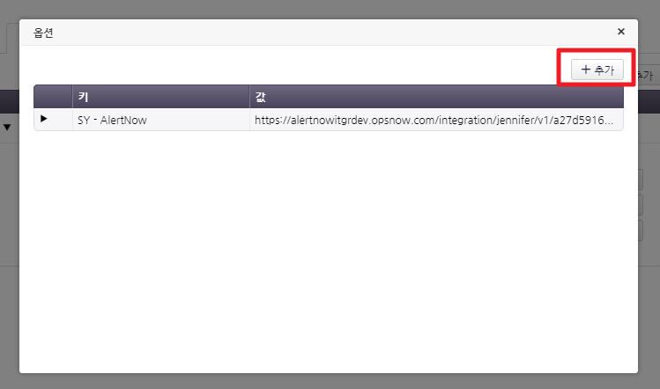Click the dialog title bar empty area

coord(328,33)
